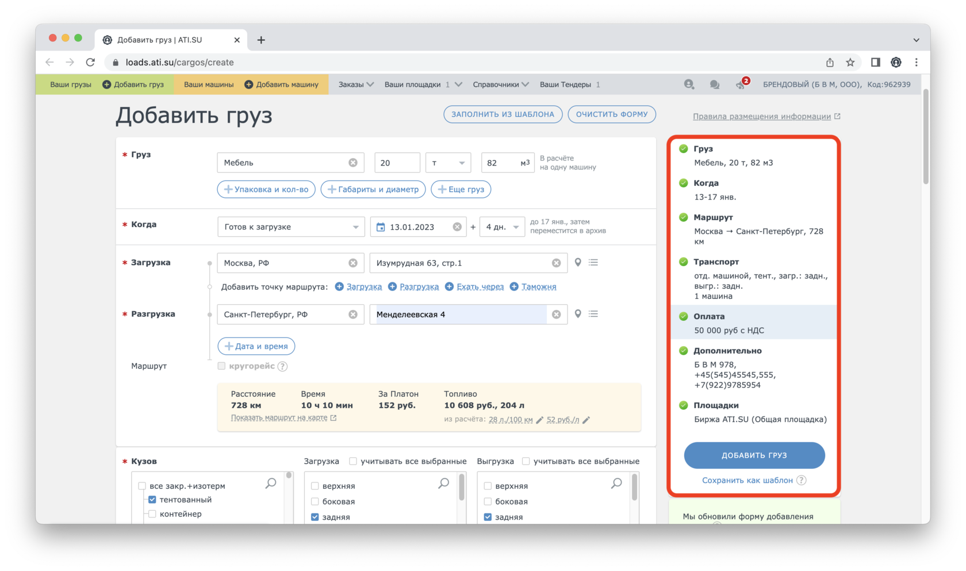This screenshot has height=571, width=966.
Task: Clear the Санкт-Петербург, РФ city field
Action: pos(353,315)
